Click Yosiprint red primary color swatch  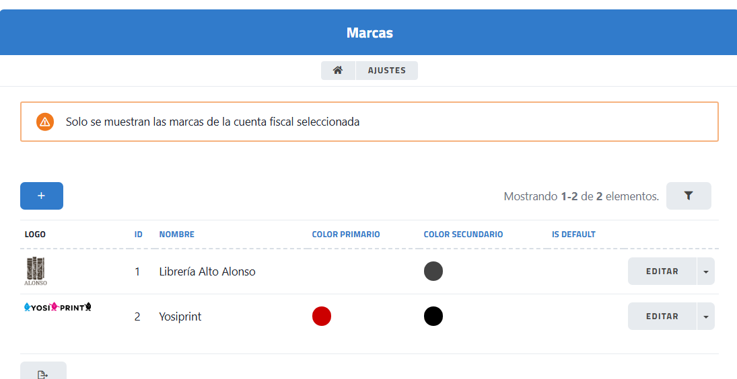pyautogui.click(x=322, y=316)
